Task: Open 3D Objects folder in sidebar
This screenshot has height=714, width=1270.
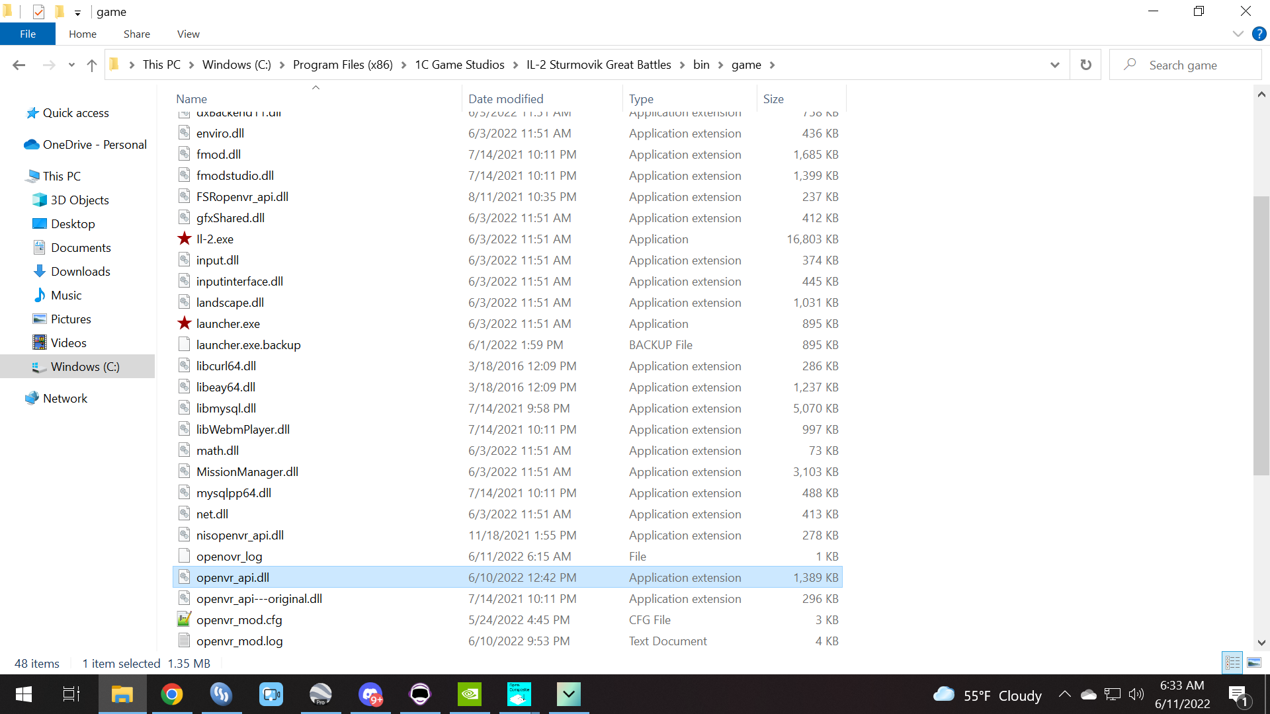Action: pos(79,200)
